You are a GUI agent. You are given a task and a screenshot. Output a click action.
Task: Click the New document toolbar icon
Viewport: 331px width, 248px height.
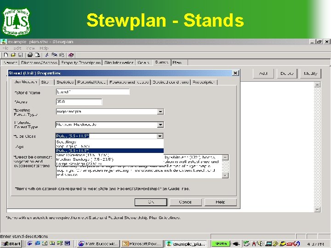pos(6,55)
